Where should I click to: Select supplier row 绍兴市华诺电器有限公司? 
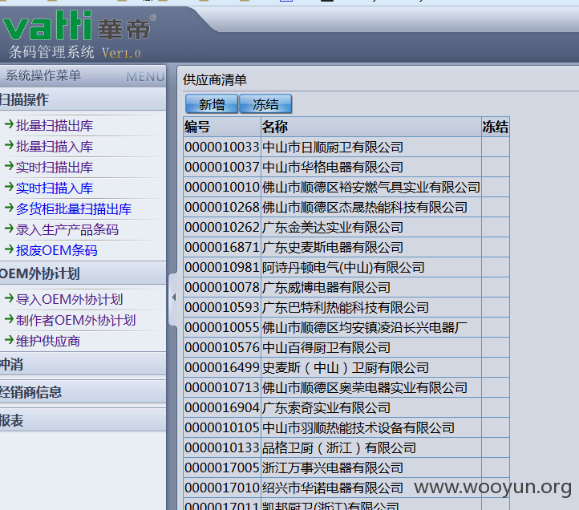point(346,488)
